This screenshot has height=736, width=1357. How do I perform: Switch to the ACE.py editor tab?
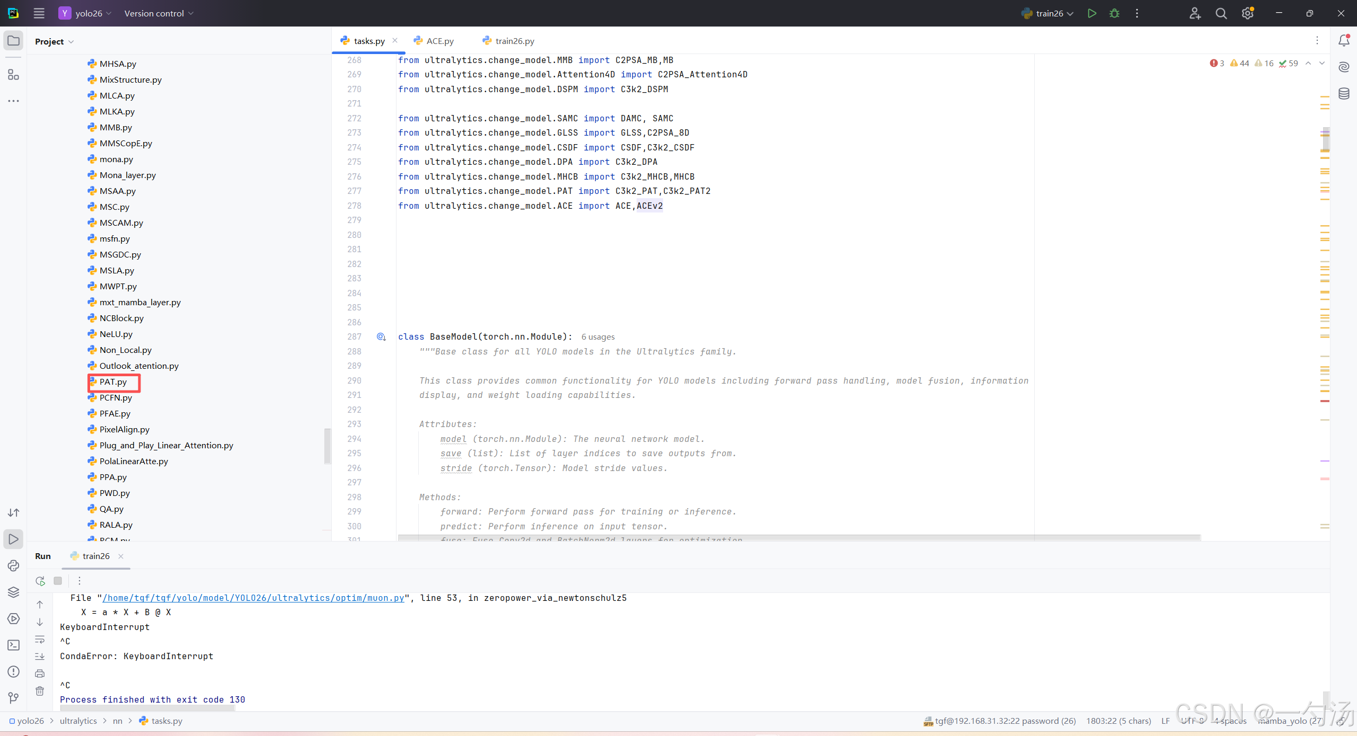tap(439, 41)
